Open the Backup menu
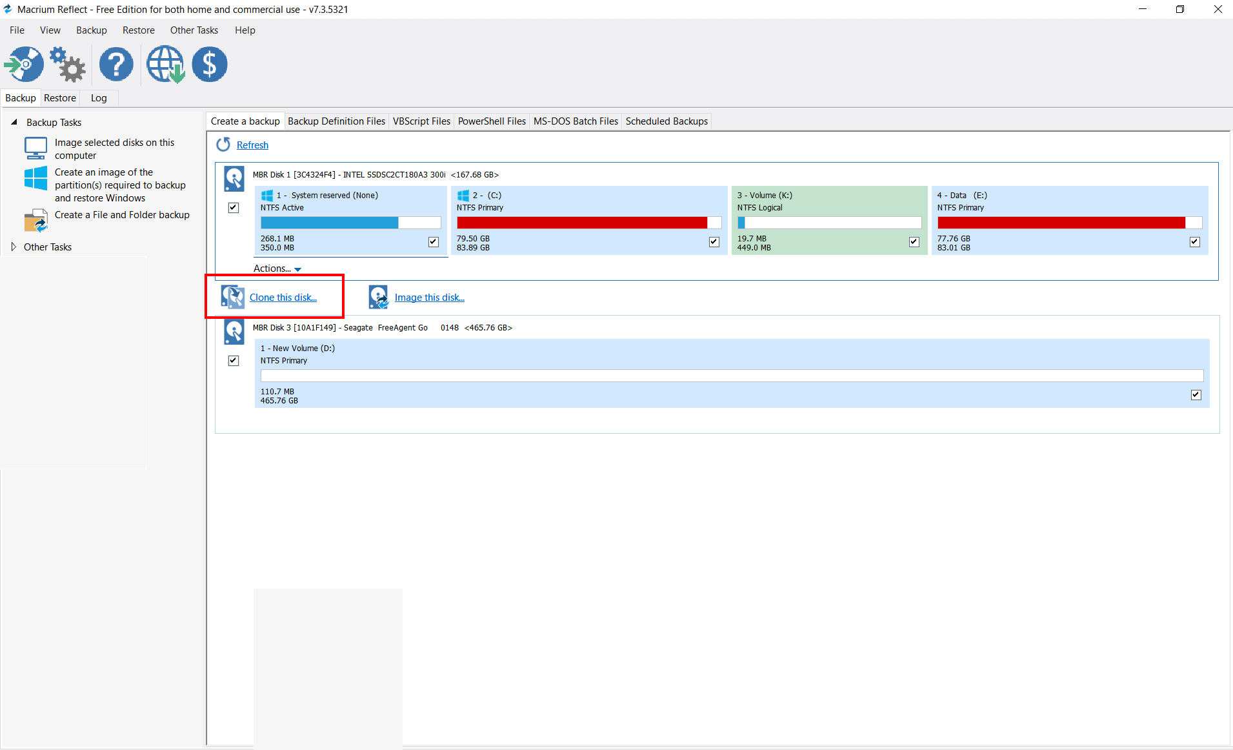The image size is (1233, 750). (x=92, y=30)
